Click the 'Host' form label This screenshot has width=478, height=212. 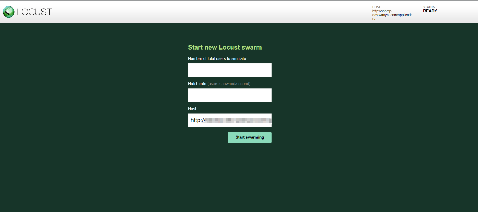coord(192,109)
